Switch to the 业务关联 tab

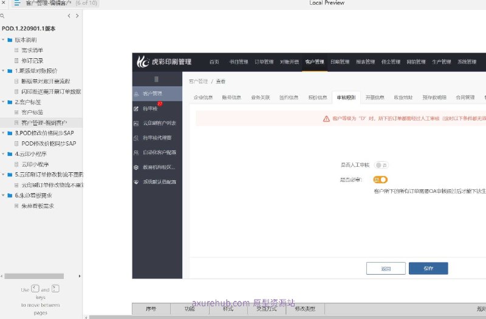[261, 98]
